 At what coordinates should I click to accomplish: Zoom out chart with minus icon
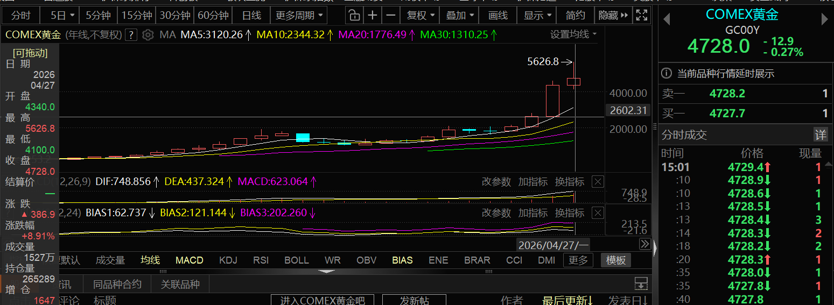tap(391, 15)
